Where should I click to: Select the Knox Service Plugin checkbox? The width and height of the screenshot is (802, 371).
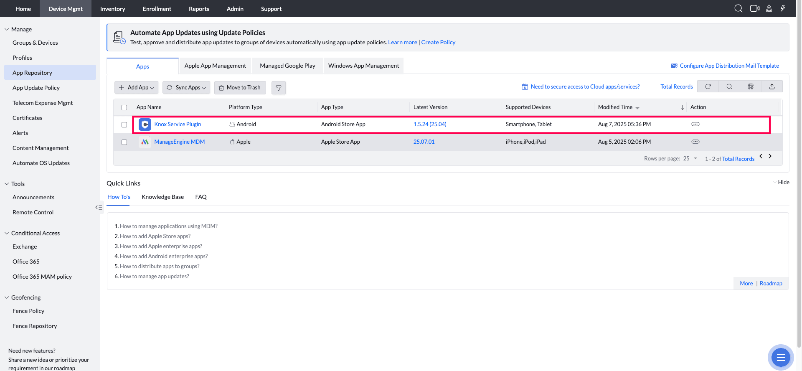click(x=124, y=125)
